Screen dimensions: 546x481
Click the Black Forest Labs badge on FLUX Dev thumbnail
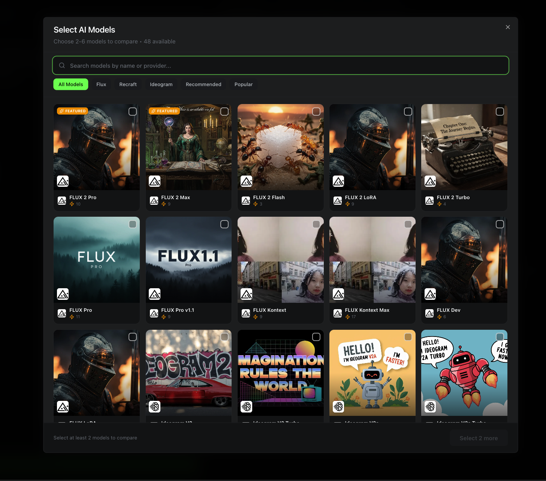pyautogui.click(x=430, y=294)
